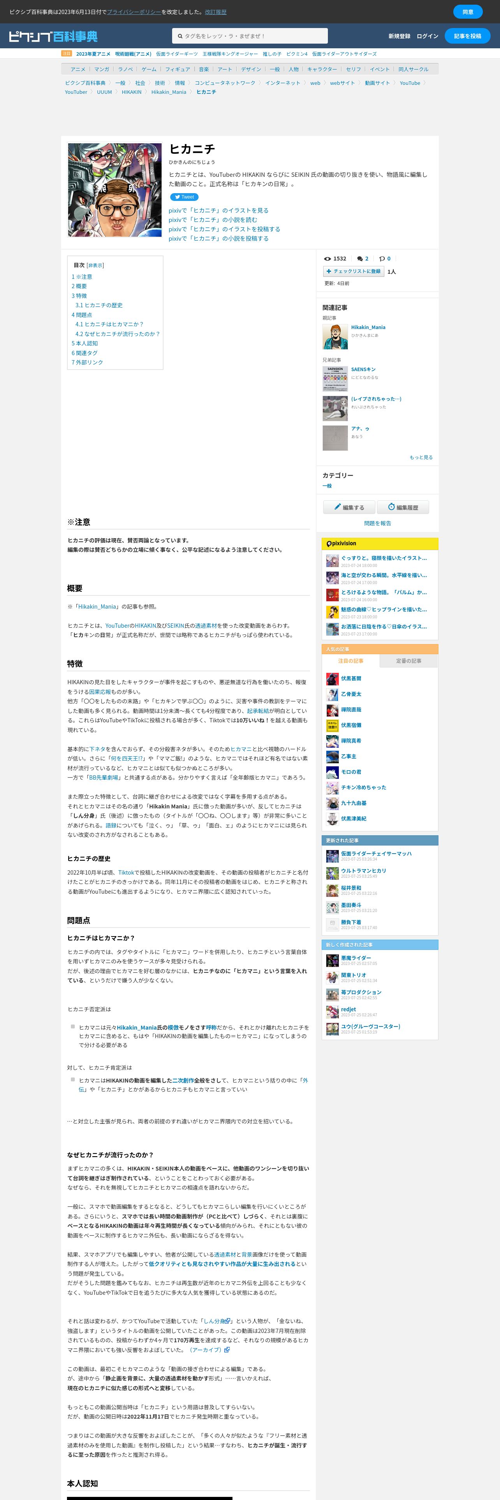Image resolution: width=500 pixels, height=1500 pixels.
Task: Open the アナ、ゥ article thumbnail
Action: [x=335, y=438]
